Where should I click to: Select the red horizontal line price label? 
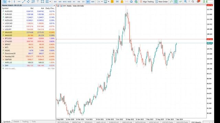(210, 39)
